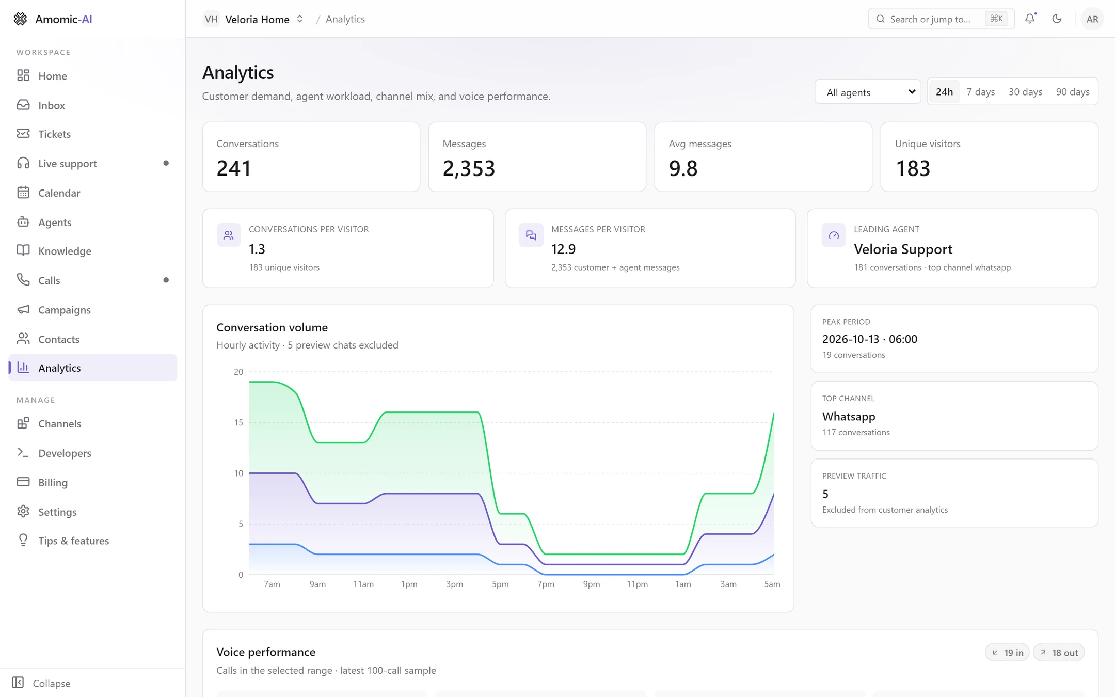
Task: Click the Messages value 2,353
Action: (x=469, y=168)
